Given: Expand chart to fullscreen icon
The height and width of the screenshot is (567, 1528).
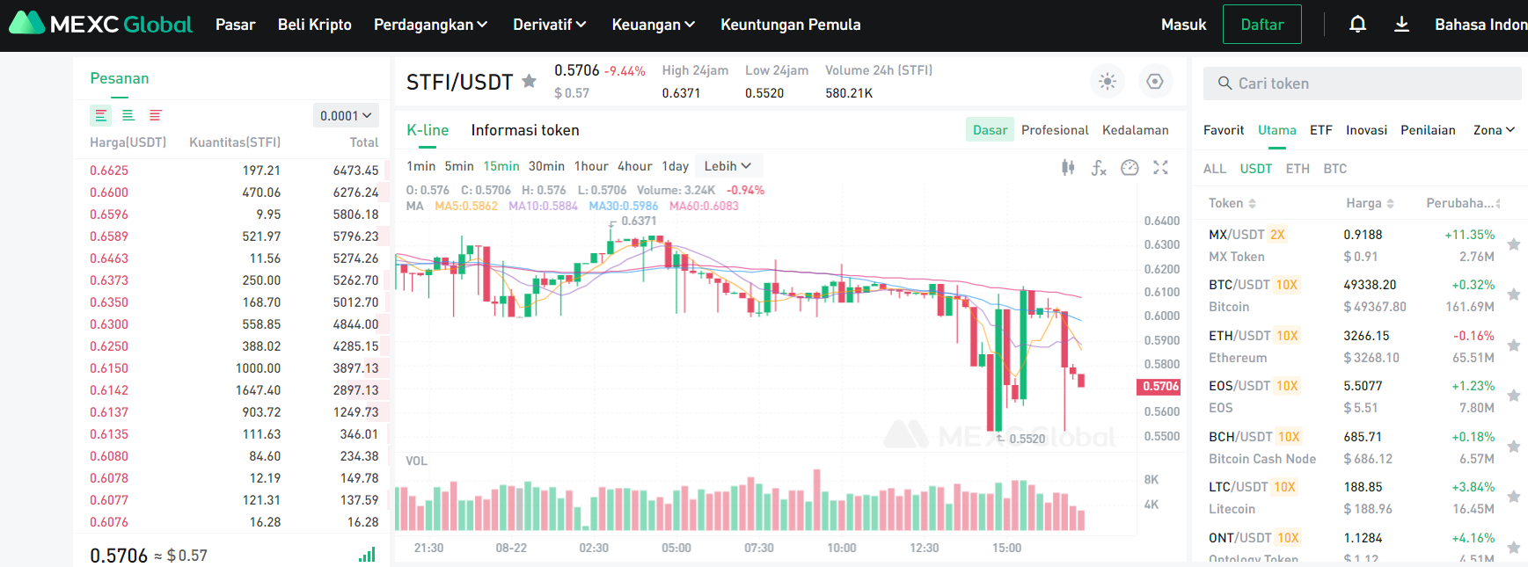Looking at the screenshot, I should click(x=1161, y=167).
